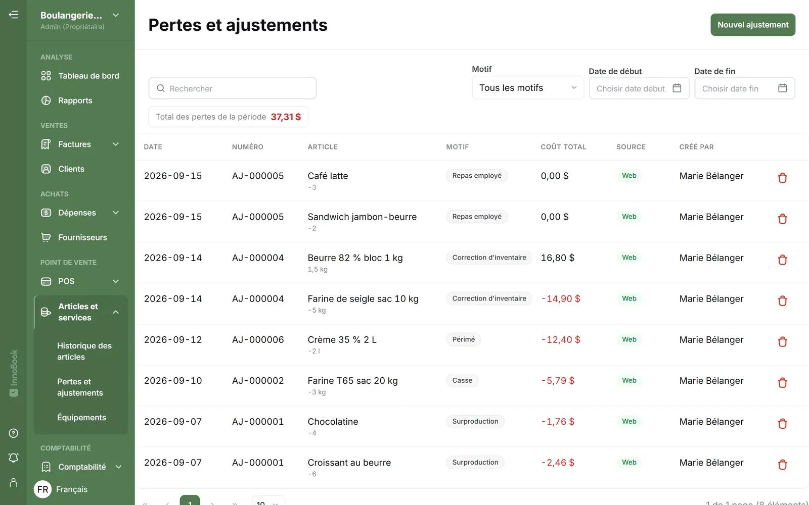Click the 16,80 $ total cost value

tap(557, 258)
